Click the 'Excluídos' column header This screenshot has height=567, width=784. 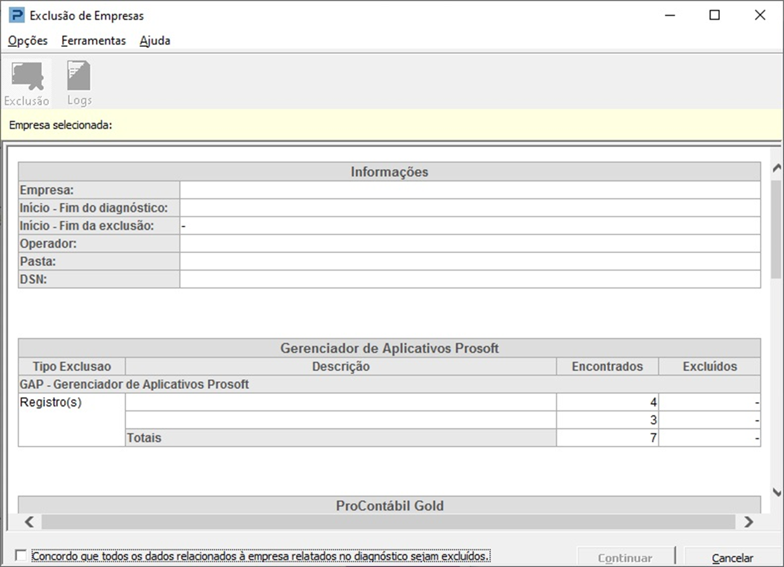710,366
